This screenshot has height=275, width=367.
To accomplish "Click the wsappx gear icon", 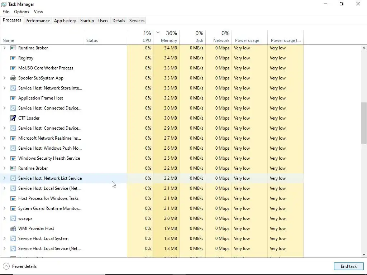I will [x=13, y=218].
